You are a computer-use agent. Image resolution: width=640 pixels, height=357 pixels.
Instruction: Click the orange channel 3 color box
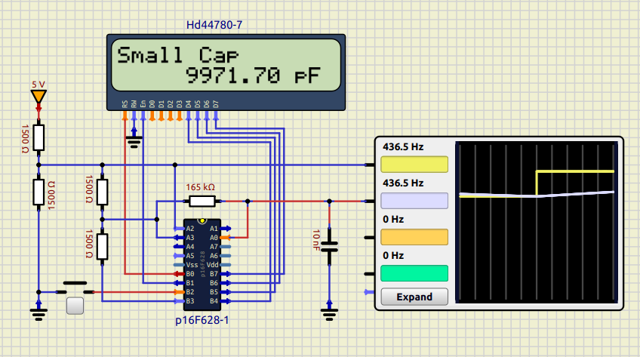click(414, 237)
